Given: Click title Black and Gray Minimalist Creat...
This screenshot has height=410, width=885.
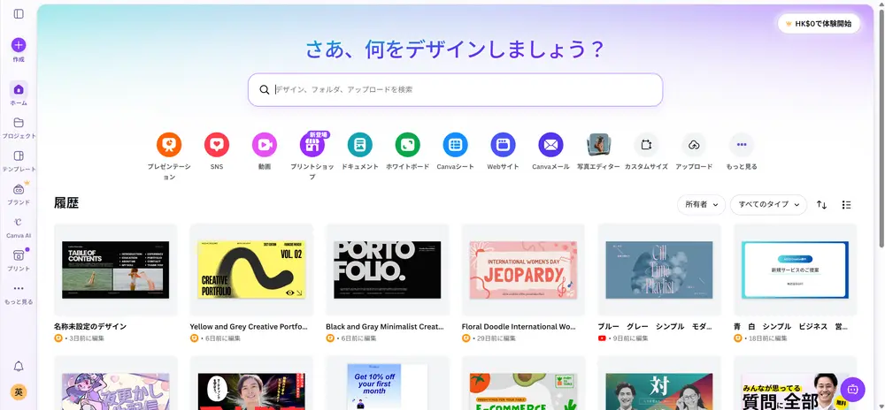Looking at the screenshot, I should [385, 327].
